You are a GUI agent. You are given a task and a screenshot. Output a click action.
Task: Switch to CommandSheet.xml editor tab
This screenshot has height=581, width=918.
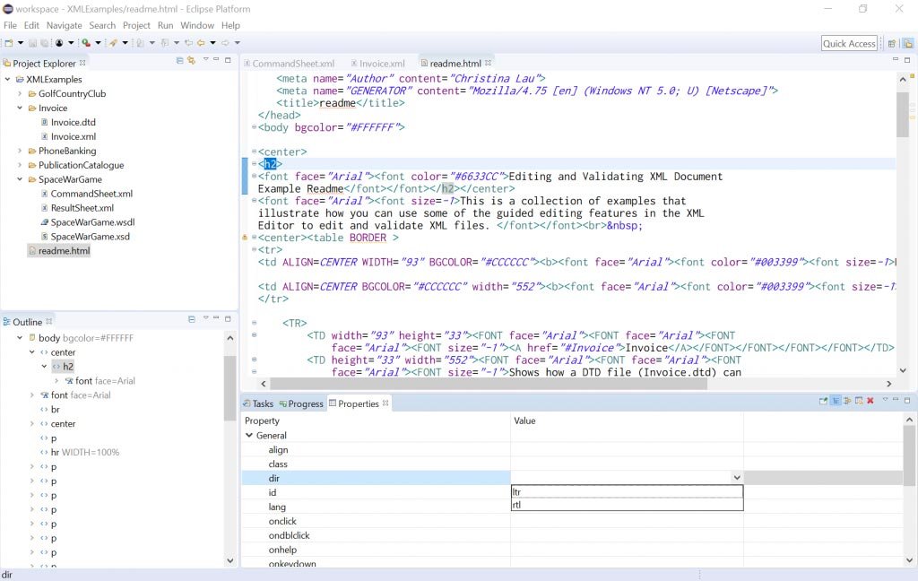290,64
